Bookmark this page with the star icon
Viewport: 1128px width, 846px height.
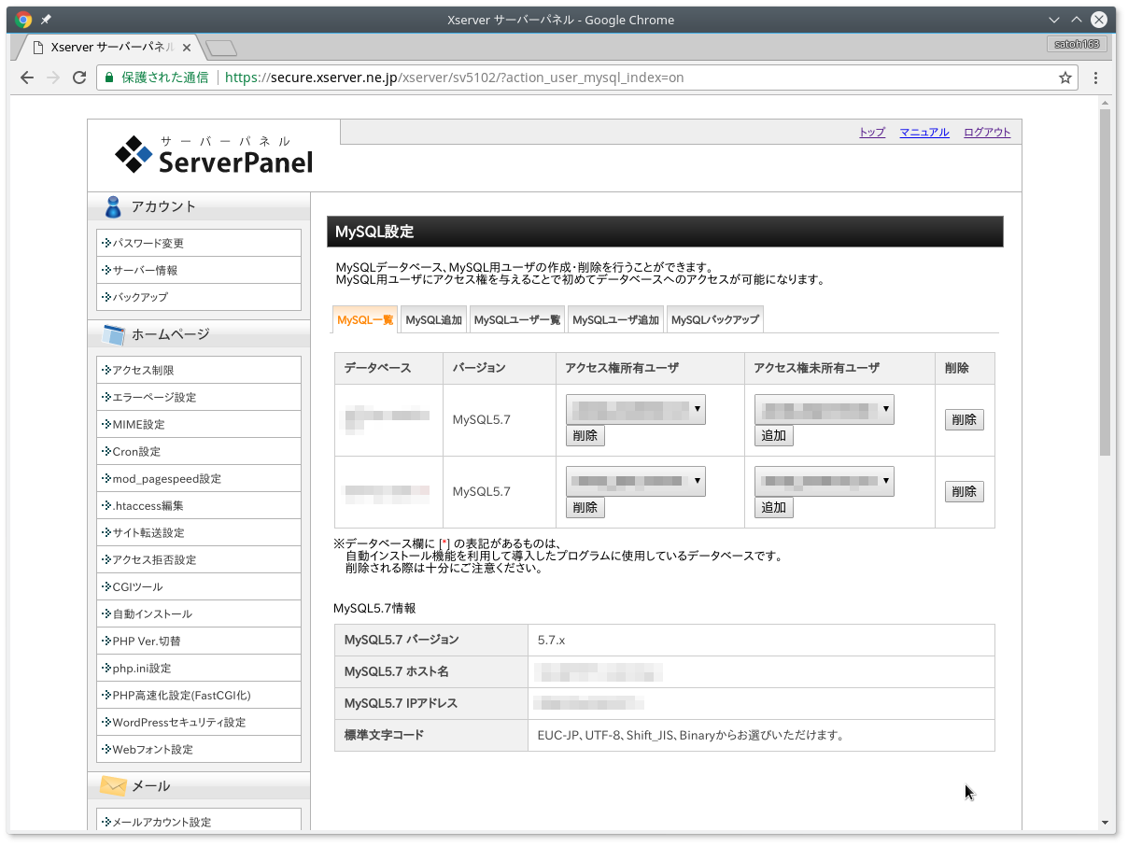pos(1065,78)
